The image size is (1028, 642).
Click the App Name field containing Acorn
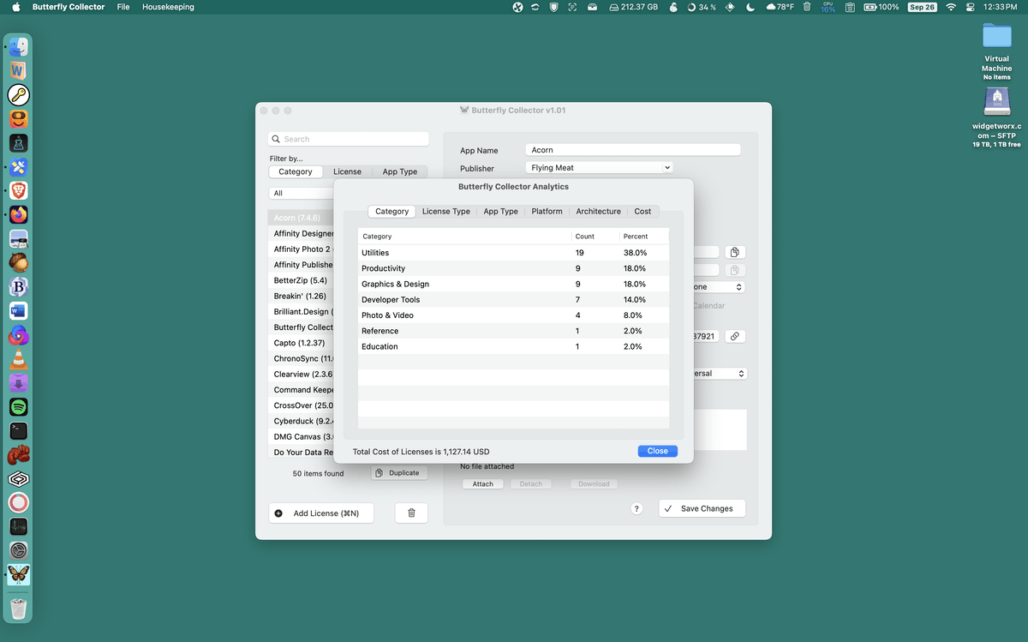(x=633, y=150)
